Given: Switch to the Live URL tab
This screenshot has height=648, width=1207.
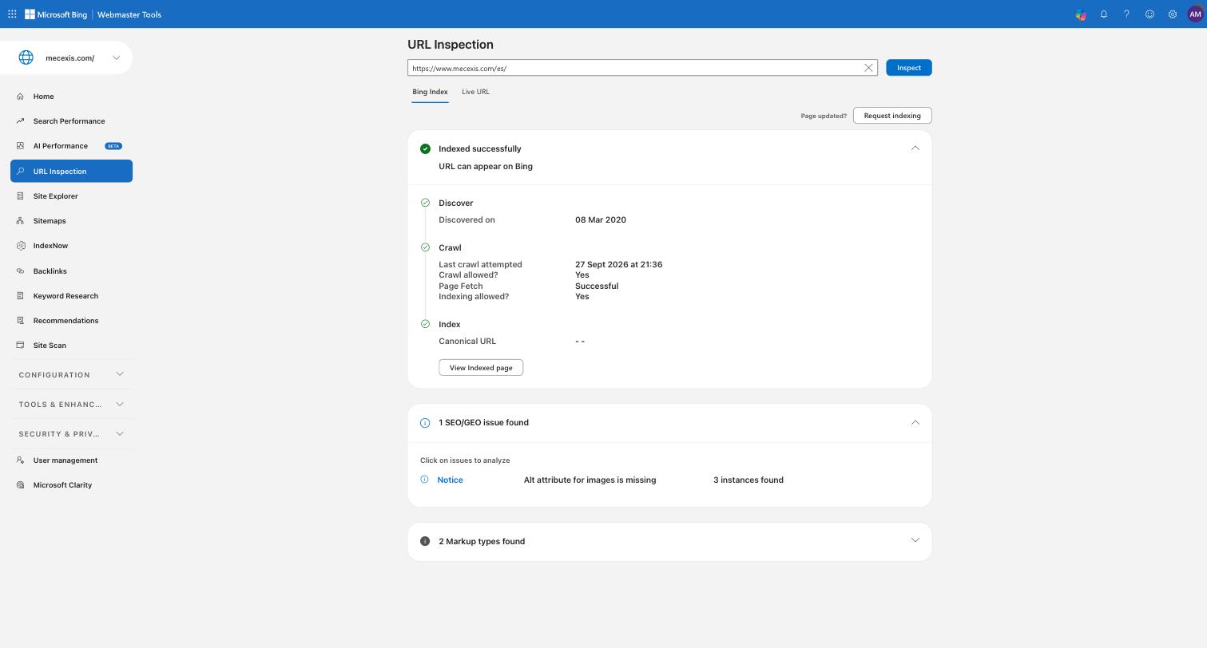Looking at the screenshot, I should (475, 92).
